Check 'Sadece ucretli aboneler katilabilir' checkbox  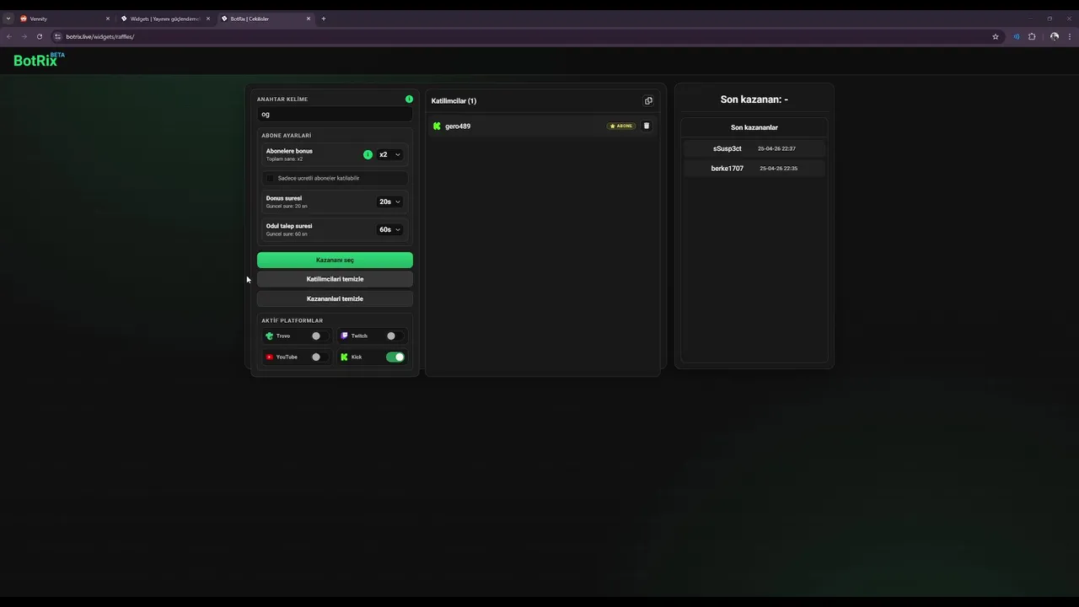pos(271,179)
